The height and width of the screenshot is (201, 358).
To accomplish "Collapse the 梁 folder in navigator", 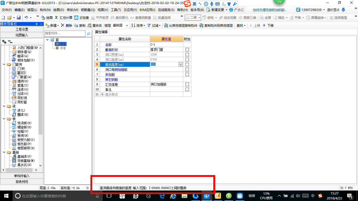I will point(4,106).
